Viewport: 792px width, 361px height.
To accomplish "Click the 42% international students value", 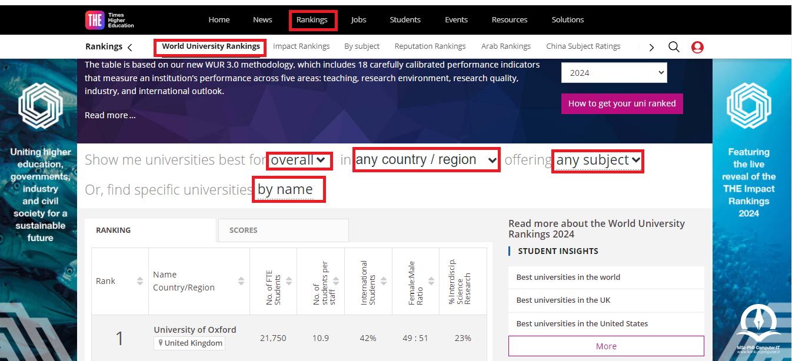I will click(368, 339).
